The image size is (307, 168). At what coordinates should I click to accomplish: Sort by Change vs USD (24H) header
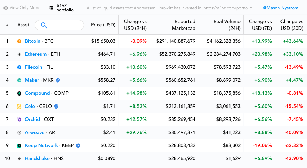[135, 25]
